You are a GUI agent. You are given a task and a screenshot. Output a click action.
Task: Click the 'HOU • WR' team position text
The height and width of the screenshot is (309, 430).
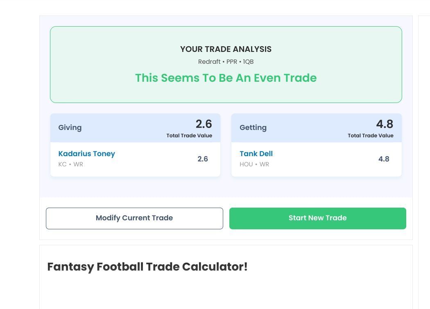(x=254, y=164)
